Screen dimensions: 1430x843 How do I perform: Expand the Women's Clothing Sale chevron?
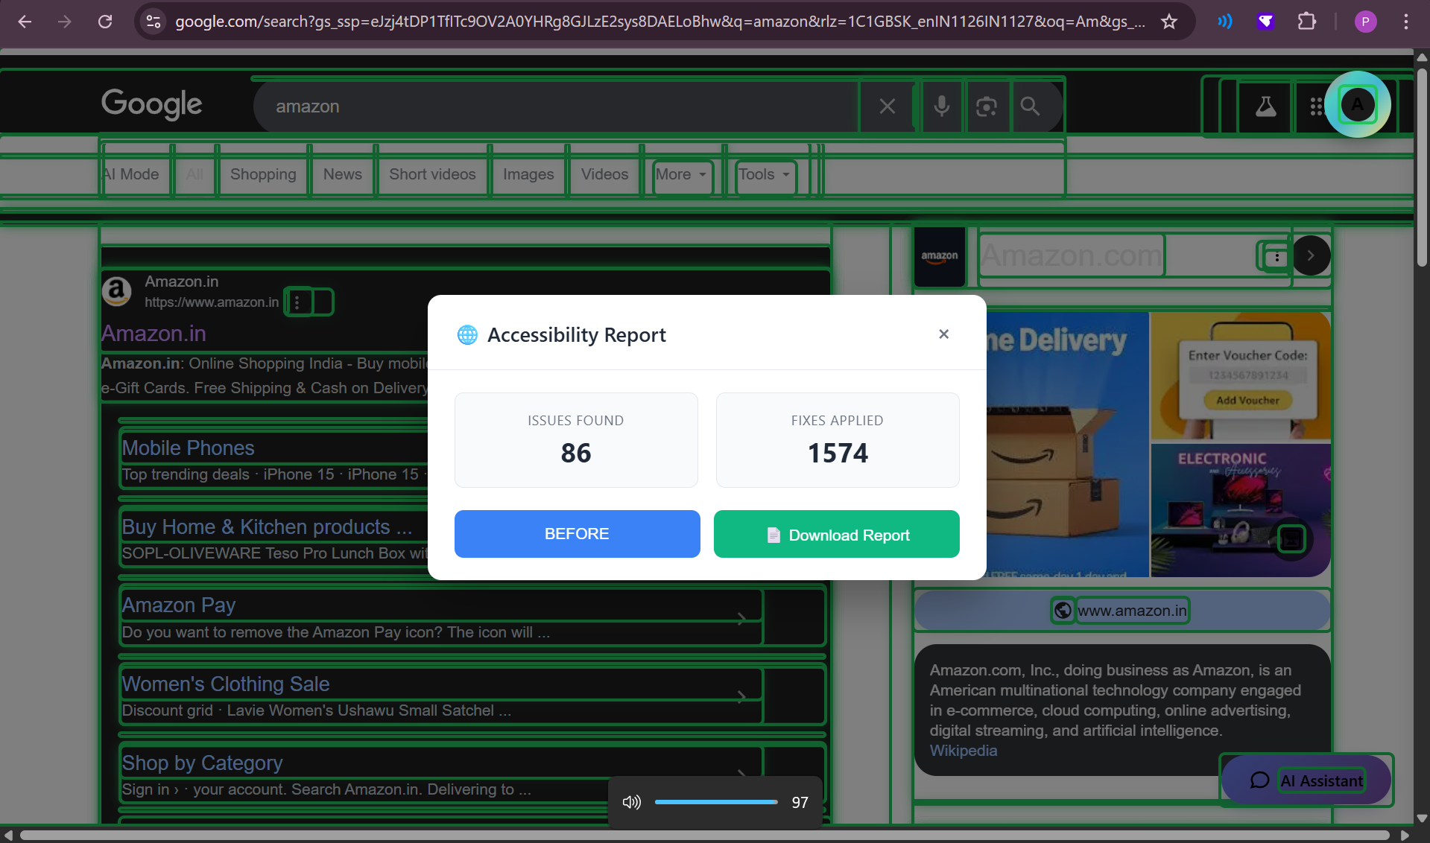click(741, 697)
